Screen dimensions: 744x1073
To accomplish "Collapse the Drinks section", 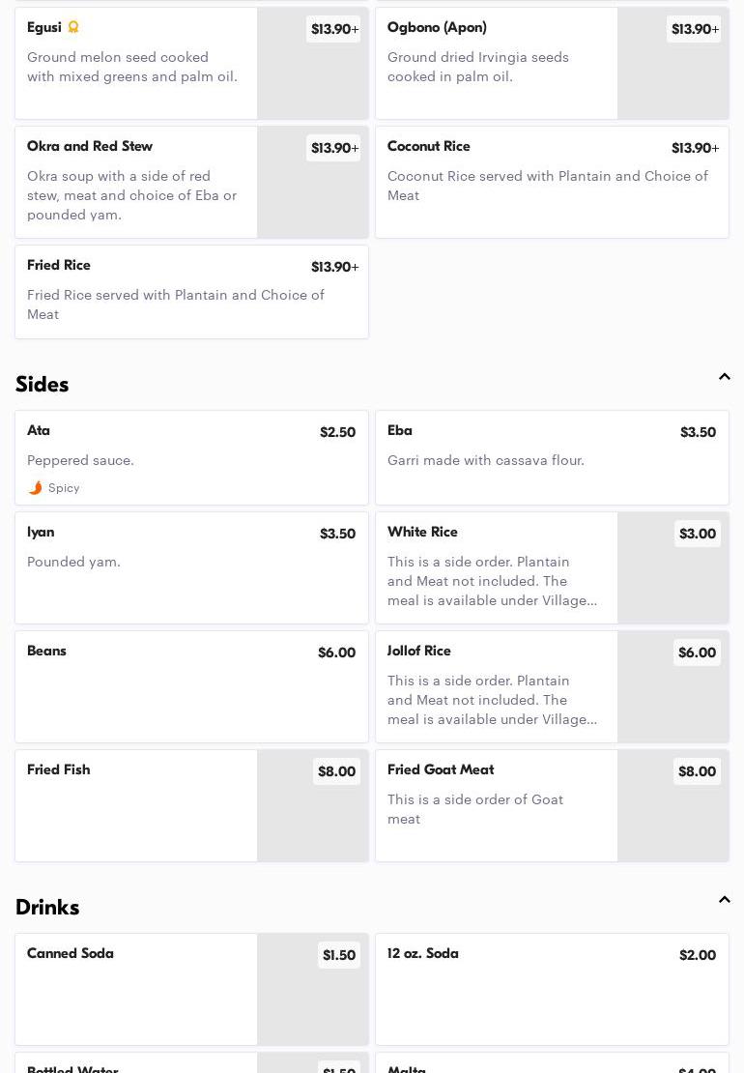I will pyautogui.click(x=724, y=900).
